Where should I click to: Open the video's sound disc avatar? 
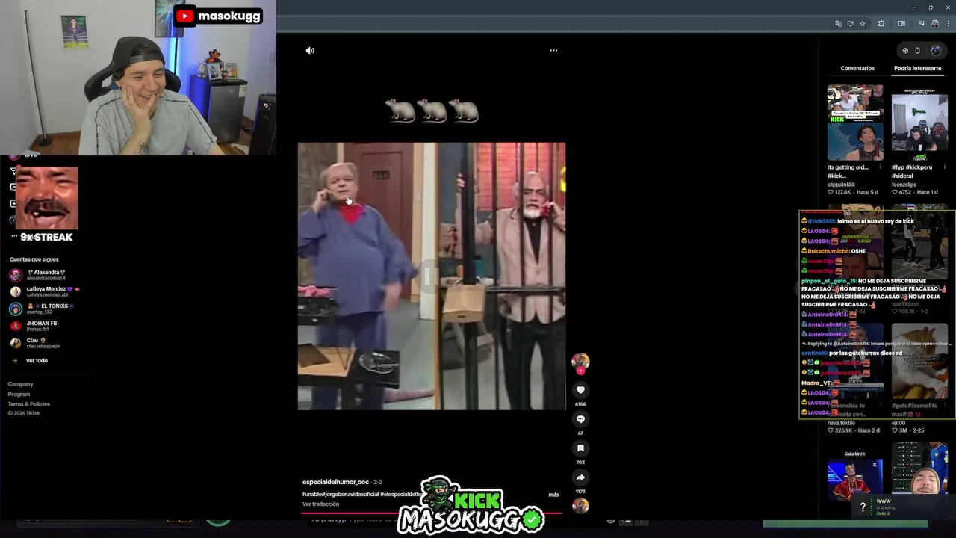[x=580, y=506]
